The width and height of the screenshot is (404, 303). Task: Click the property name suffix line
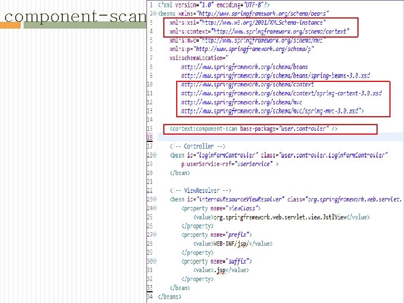coord(217,261)
